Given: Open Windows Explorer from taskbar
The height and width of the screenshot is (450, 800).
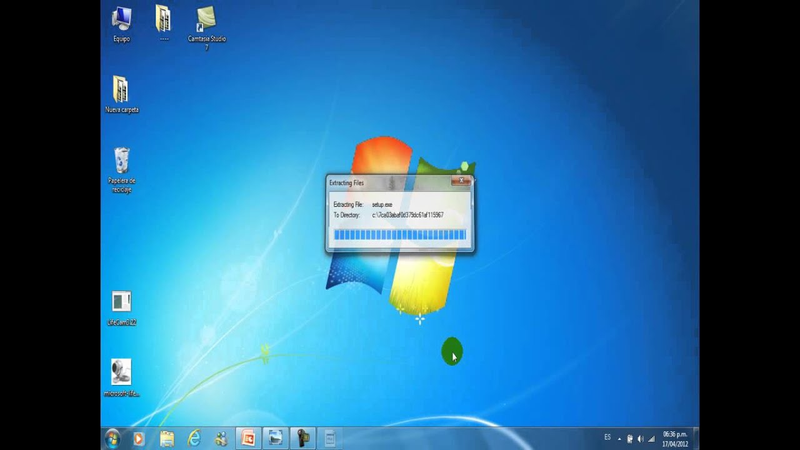Looking at the screenshot, I should coord(167,439).
